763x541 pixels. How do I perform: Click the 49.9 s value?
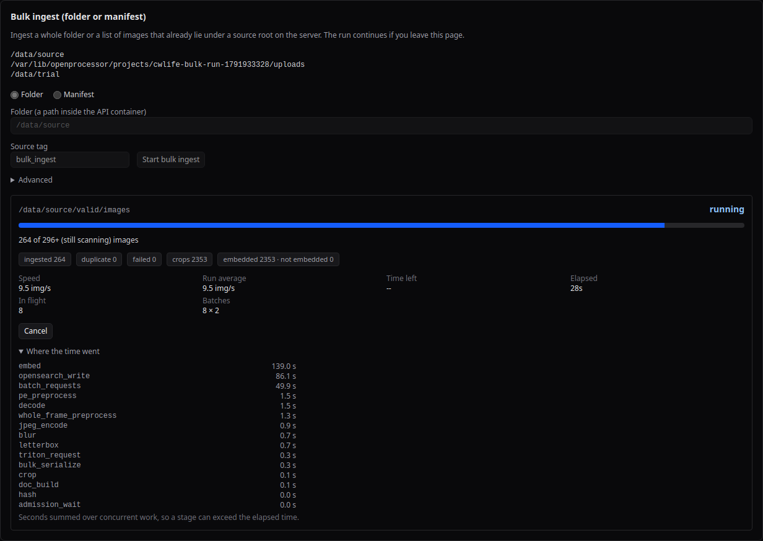coord(286,386)
